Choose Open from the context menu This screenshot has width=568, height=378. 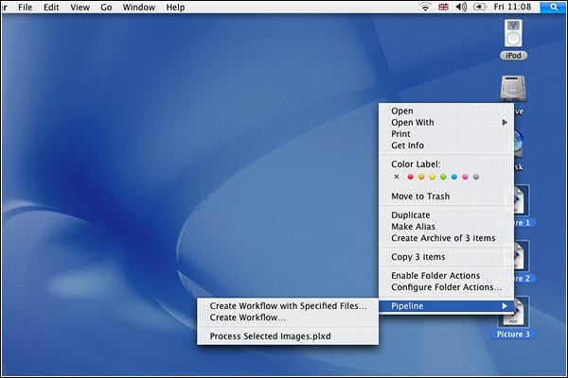(x=446, y=112)
